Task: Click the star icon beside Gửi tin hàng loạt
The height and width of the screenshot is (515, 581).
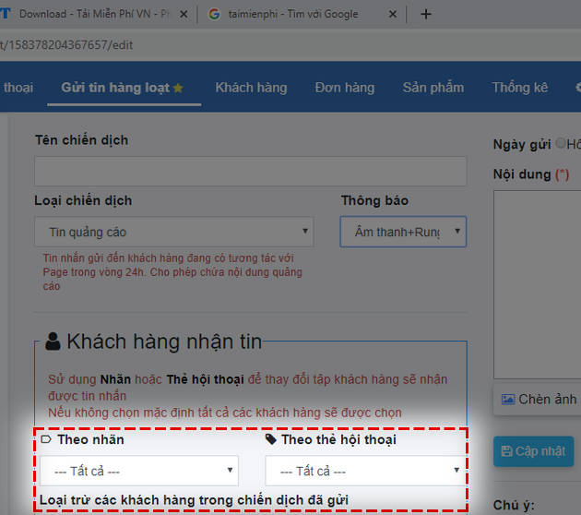Action: 178,88
